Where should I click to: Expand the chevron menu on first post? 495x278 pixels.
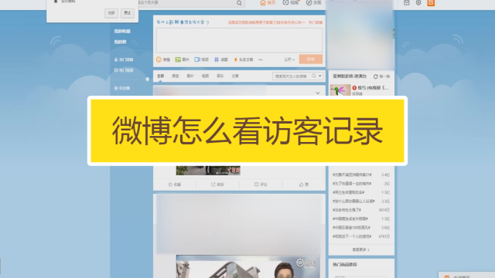click(318, 93)
